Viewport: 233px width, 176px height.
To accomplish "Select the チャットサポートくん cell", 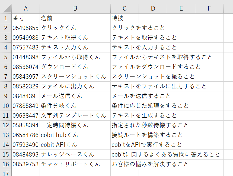I will pos(75,164).
